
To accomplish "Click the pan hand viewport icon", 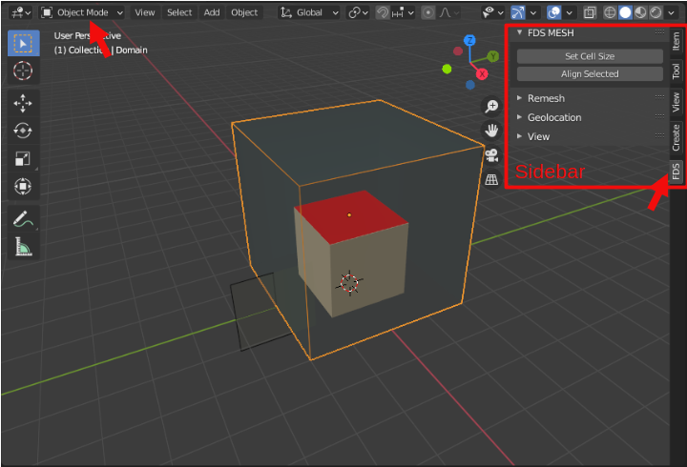I will point(491,131).
